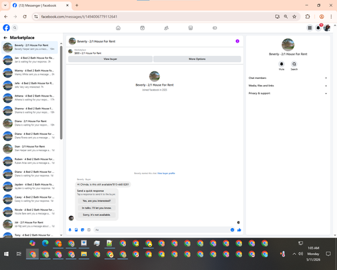
Task: Open the Manny - 4 Bed 2 Bath House conversation
Action: (x=30, y=72)
